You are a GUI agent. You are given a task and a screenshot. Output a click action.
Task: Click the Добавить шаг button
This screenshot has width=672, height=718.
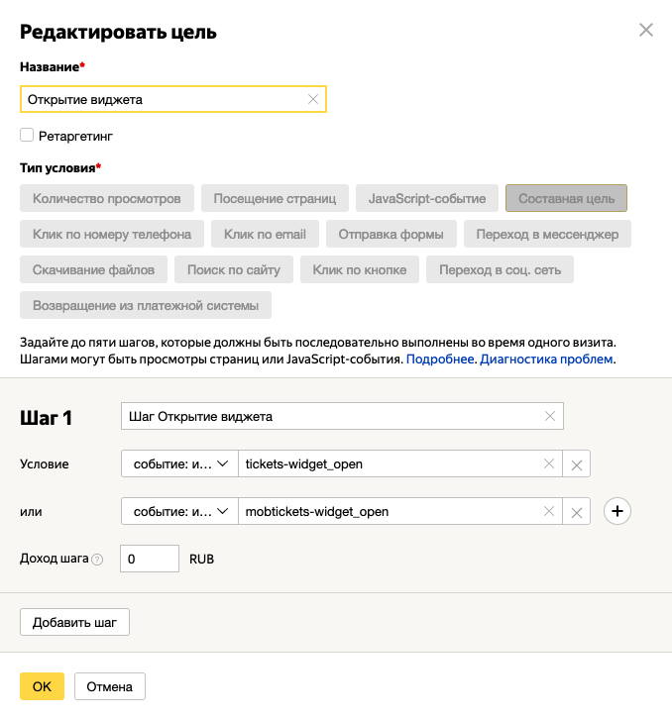pyautogui.click(x=74, y=622)
